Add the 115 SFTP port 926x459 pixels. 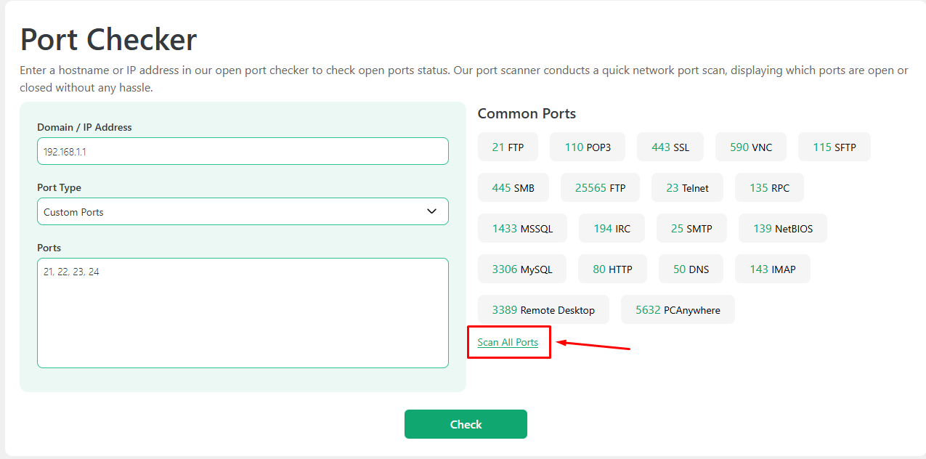click(834, 147)
